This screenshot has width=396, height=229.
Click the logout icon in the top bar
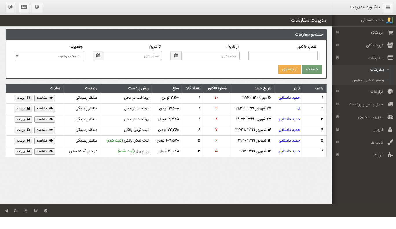[11, 7]
